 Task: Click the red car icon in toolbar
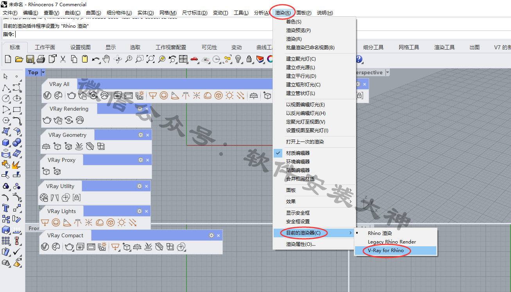coord(194,59)
